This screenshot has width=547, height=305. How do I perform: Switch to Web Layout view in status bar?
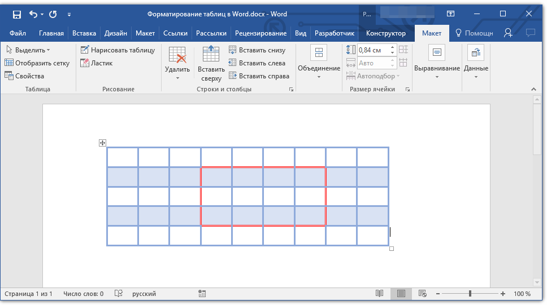click(x=422, y=294)
